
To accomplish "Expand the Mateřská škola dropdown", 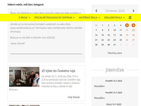I will click(90, 17).
